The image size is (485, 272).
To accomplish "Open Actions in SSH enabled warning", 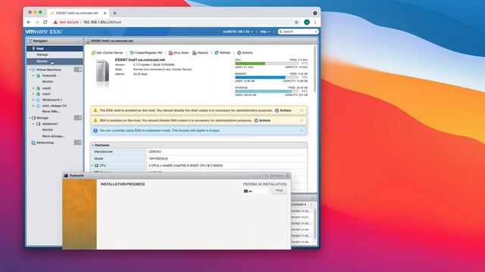I will [x=262, y=121].
